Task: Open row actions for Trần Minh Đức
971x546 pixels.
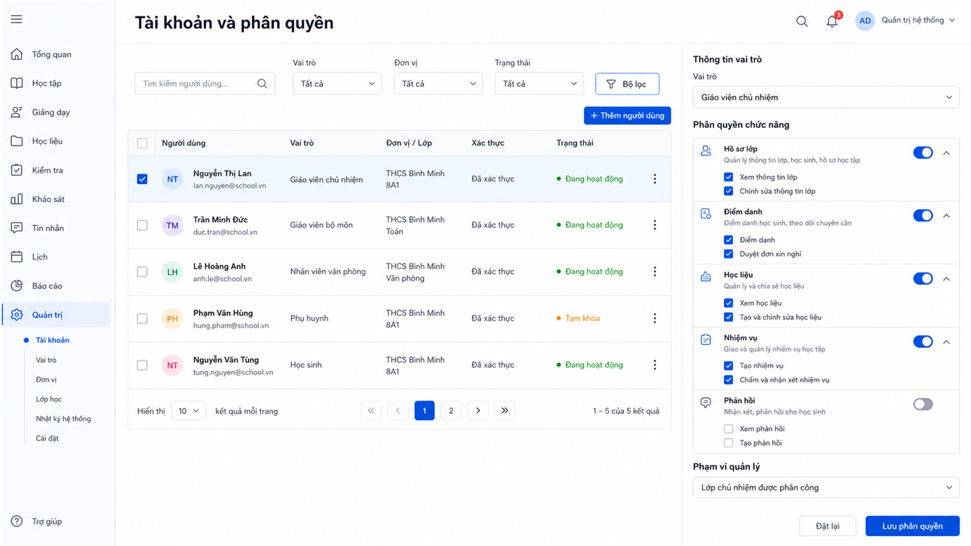Action: (655, 225)
